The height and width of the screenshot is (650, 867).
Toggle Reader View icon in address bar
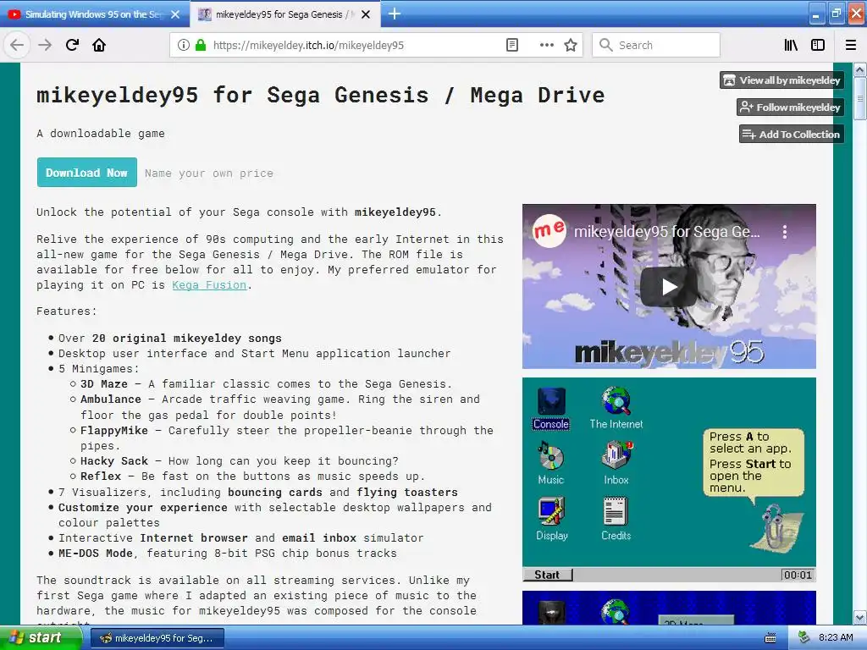pos(512,46)
